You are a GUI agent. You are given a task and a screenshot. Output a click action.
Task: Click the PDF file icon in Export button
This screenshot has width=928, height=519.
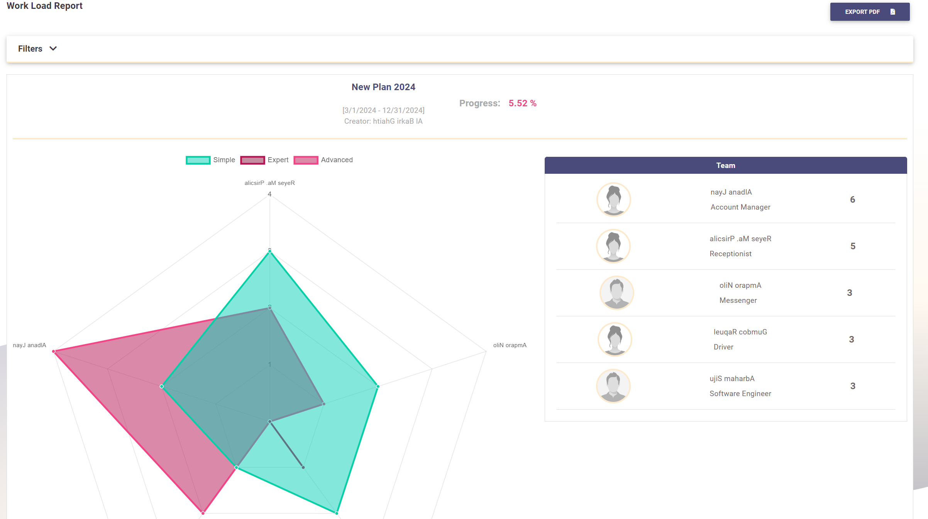tap(892, 12)
